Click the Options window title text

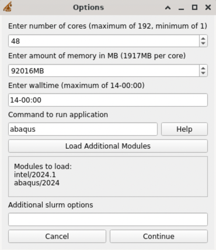pos(88,8)
